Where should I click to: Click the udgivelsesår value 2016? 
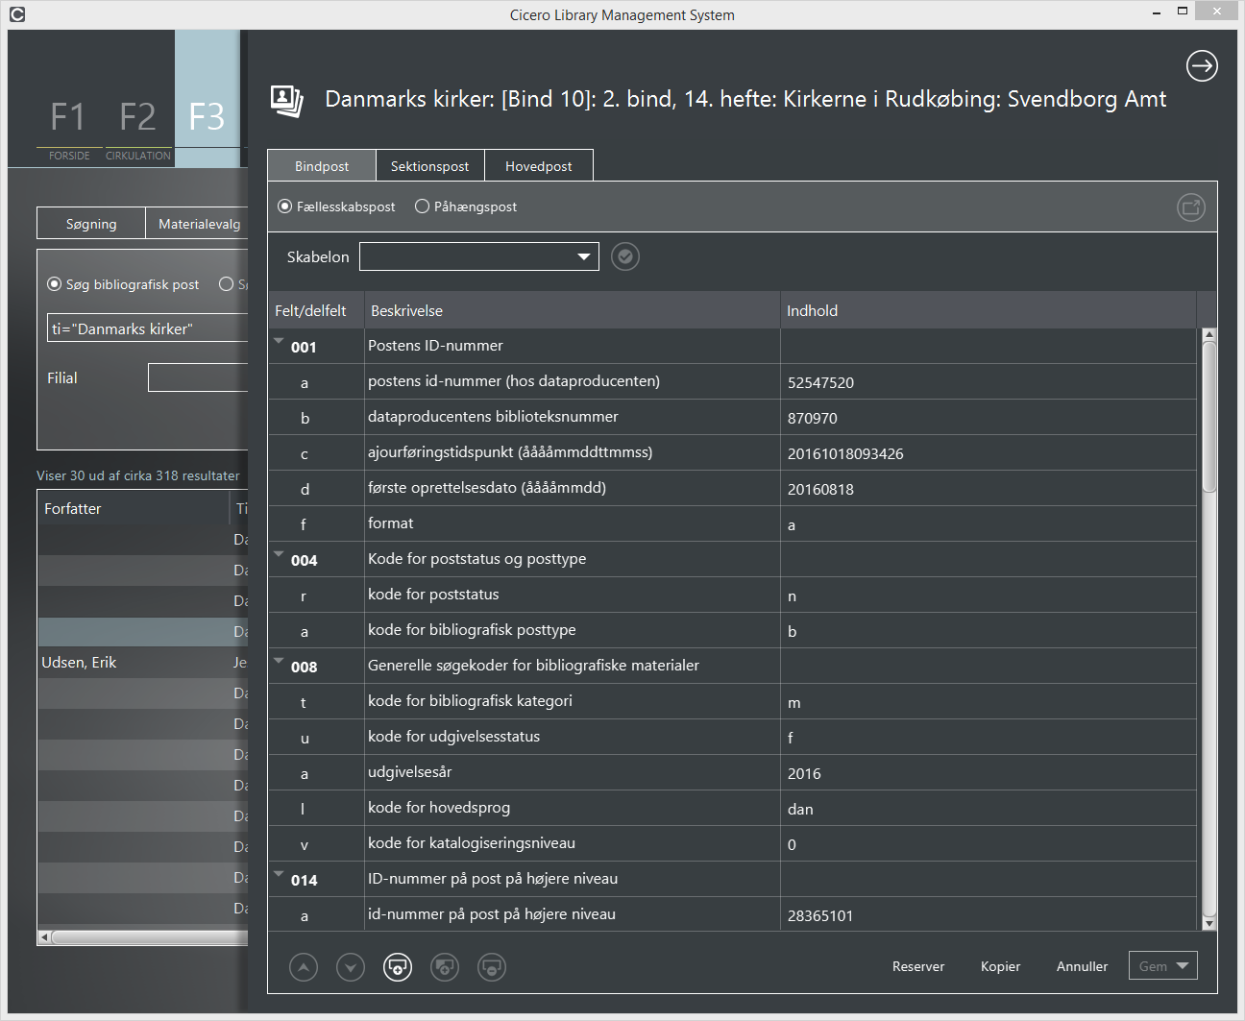tap(804, 773)
